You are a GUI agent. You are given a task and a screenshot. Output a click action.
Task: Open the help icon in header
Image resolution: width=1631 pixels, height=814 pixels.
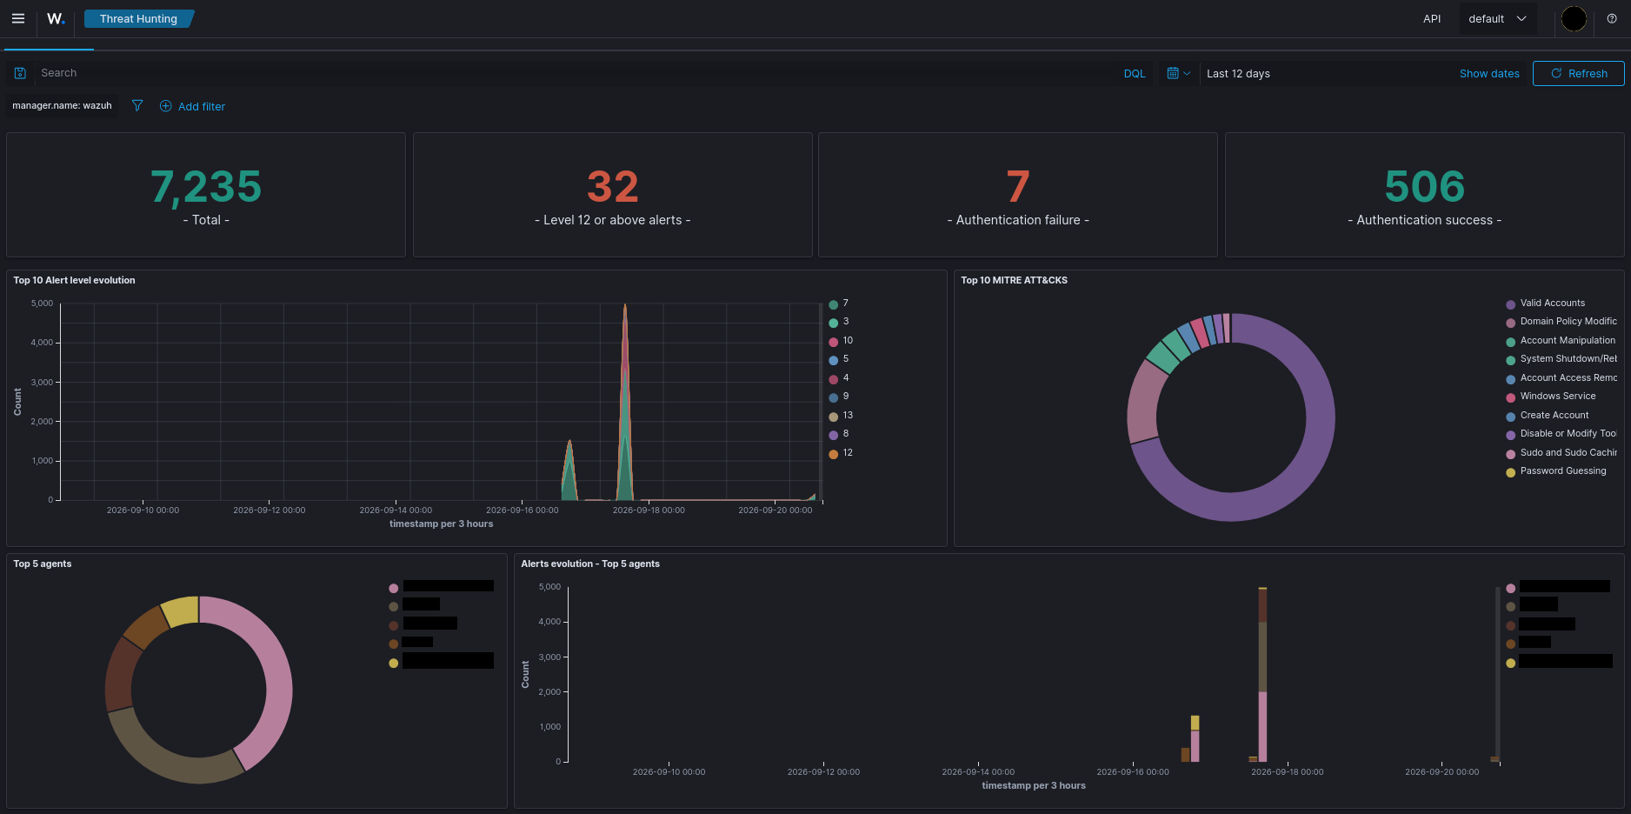[x=1612, y=18]
